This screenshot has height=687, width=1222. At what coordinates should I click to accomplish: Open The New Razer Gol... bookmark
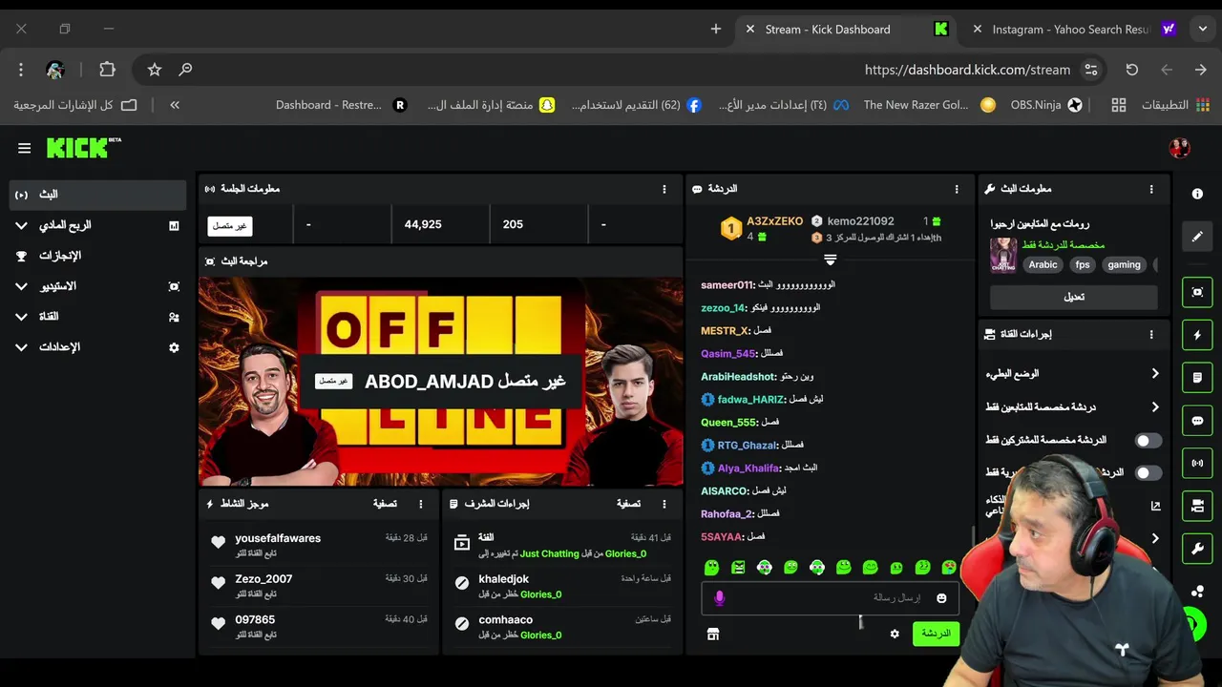coord(929,105)
